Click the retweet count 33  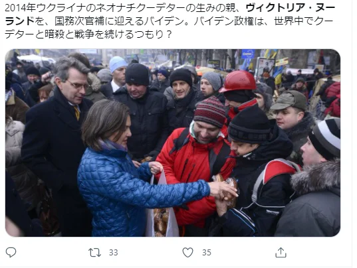pos(114,253)
